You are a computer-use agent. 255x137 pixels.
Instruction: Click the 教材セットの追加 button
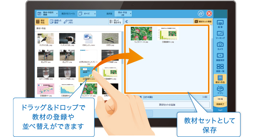pyautogui.click(x=167, y=105)
